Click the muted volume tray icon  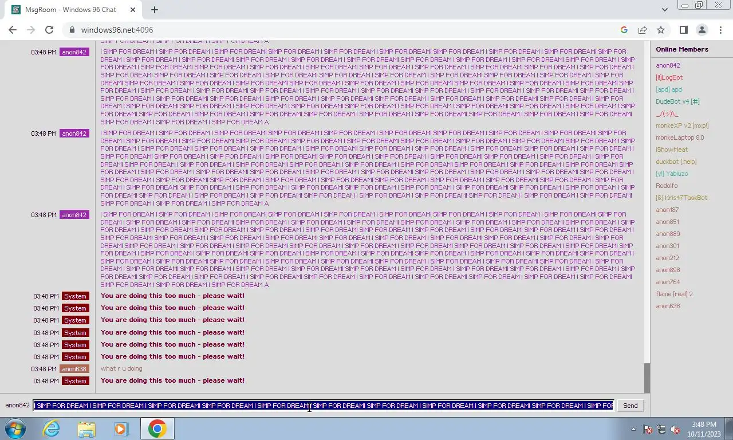tap(675, 429)
